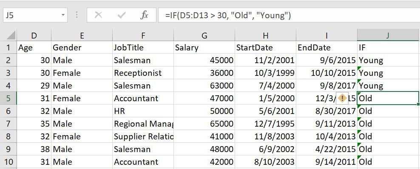The height and width of the screenshot is (169, 420).
Task: Select column G header
Action: pos(204,35)
